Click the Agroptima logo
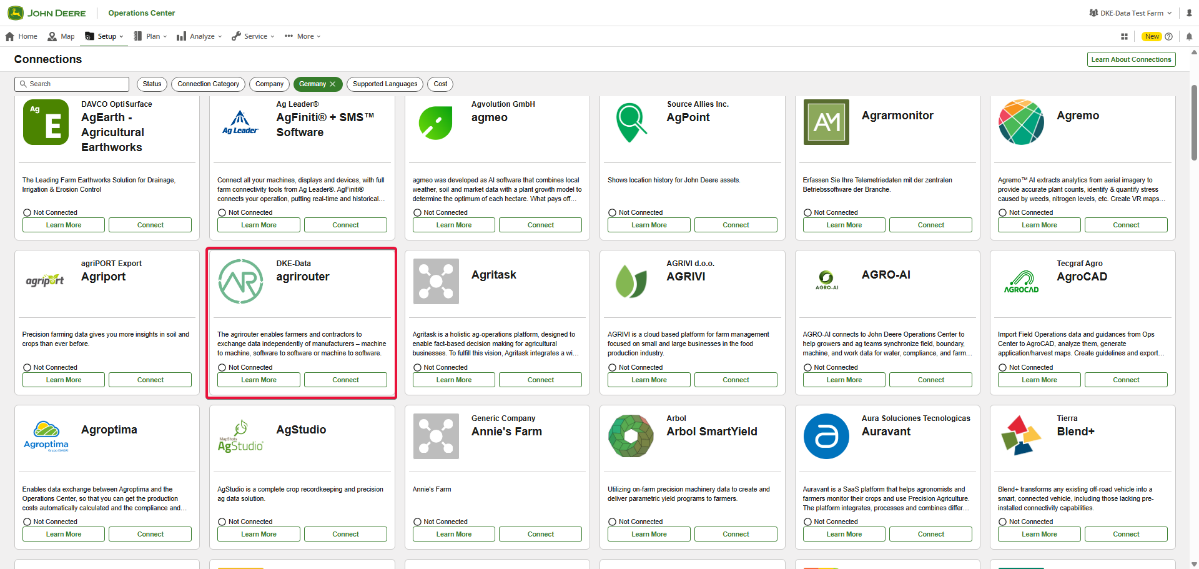This screenshot has width=1199, height=569. coord(46,436)
